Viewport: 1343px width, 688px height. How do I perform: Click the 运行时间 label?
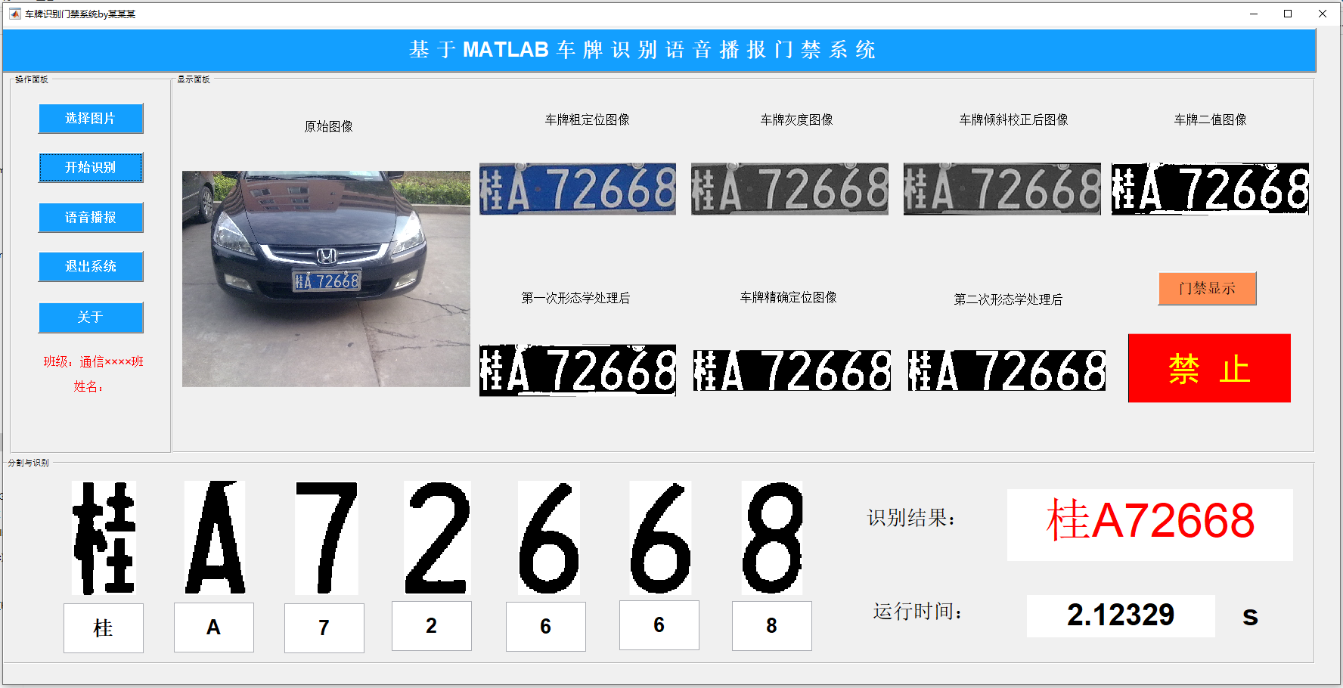coord(918,611)
